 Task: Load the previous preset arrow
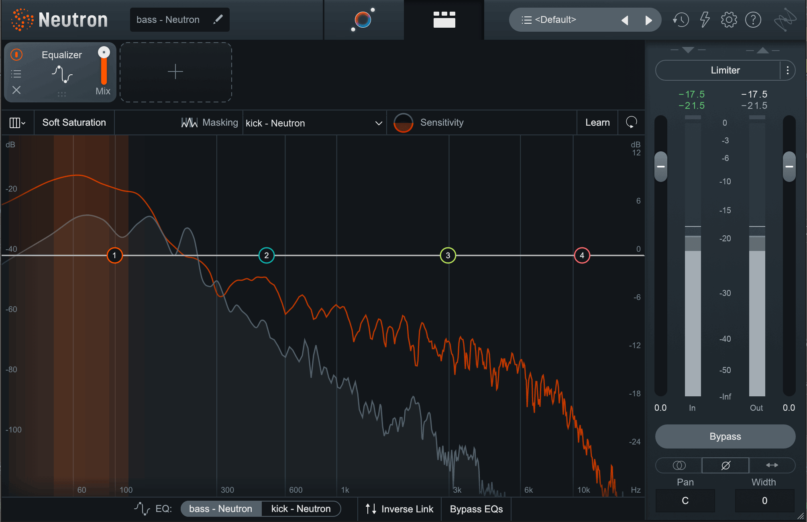coord(625,20)
